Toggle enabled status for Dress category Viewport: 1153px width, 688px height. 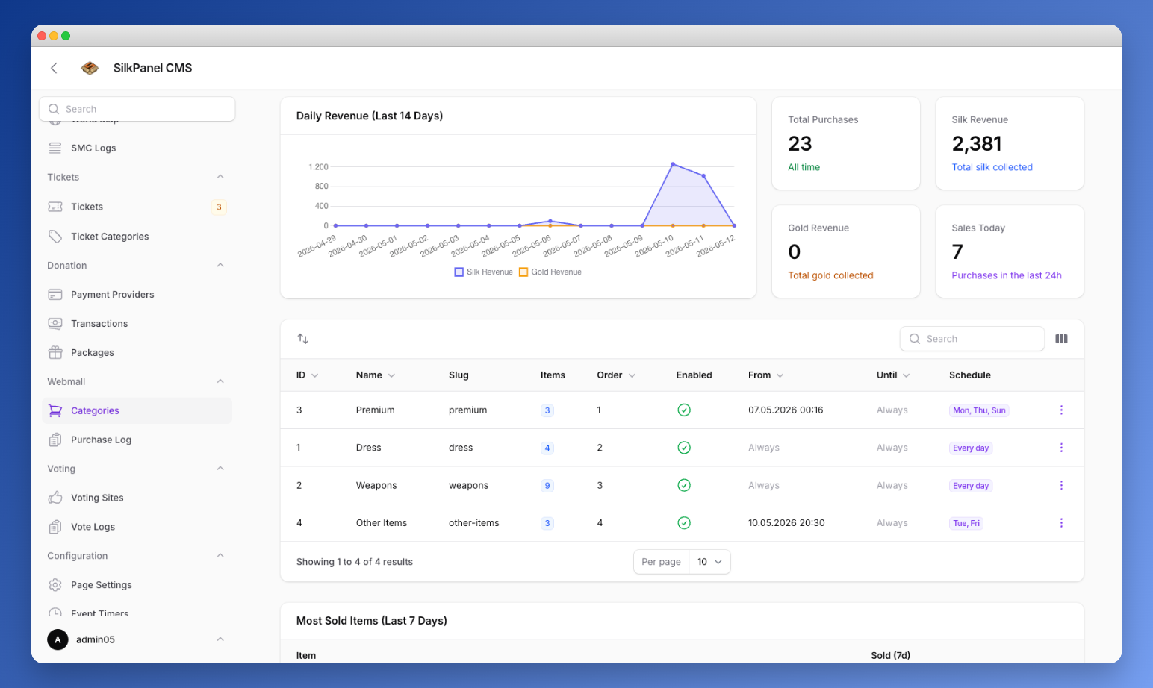[684, 448]
